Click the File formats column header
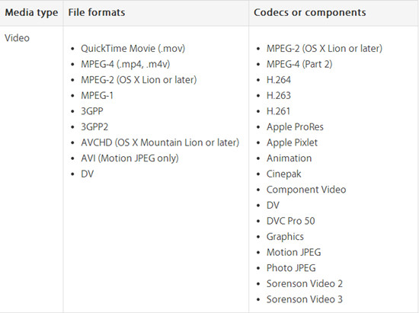The image size is (419, 313). click(97, 12)
